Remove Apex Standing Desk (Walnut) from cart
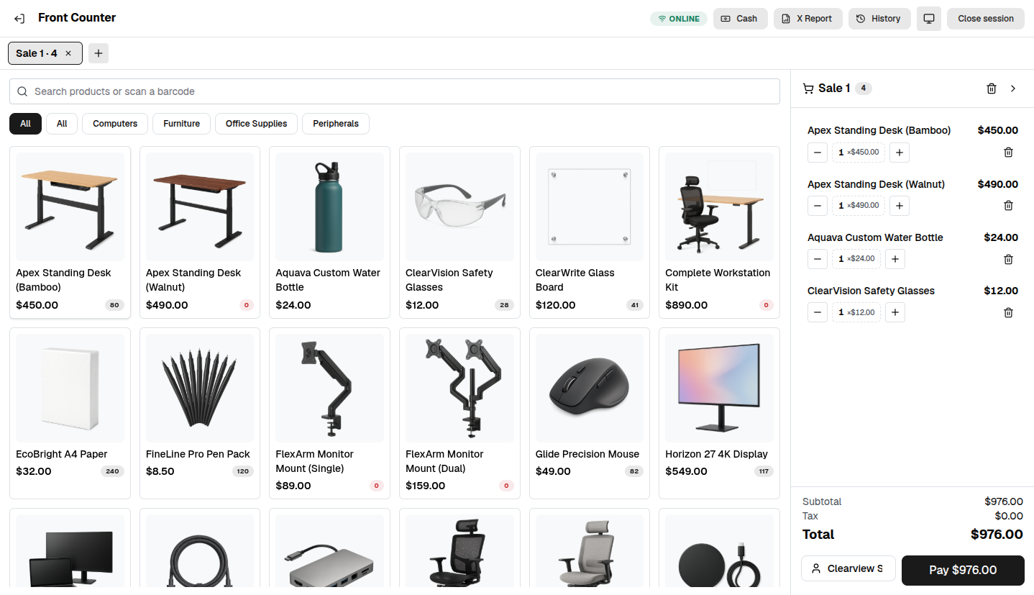The width and height of the screenshot is (1034, 595). 1008,206
